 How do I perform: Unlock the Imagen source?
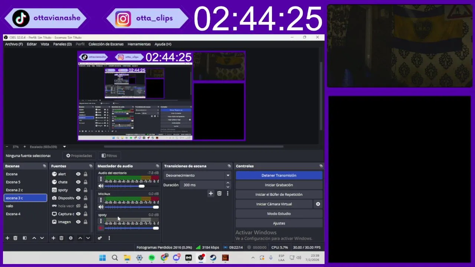pos(85,222)
